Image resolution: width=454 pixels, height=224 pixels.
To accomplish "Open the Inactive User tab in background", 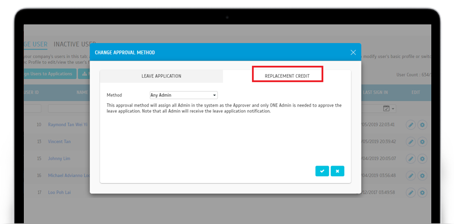I will pyautogui.click(x=75, y=44).
